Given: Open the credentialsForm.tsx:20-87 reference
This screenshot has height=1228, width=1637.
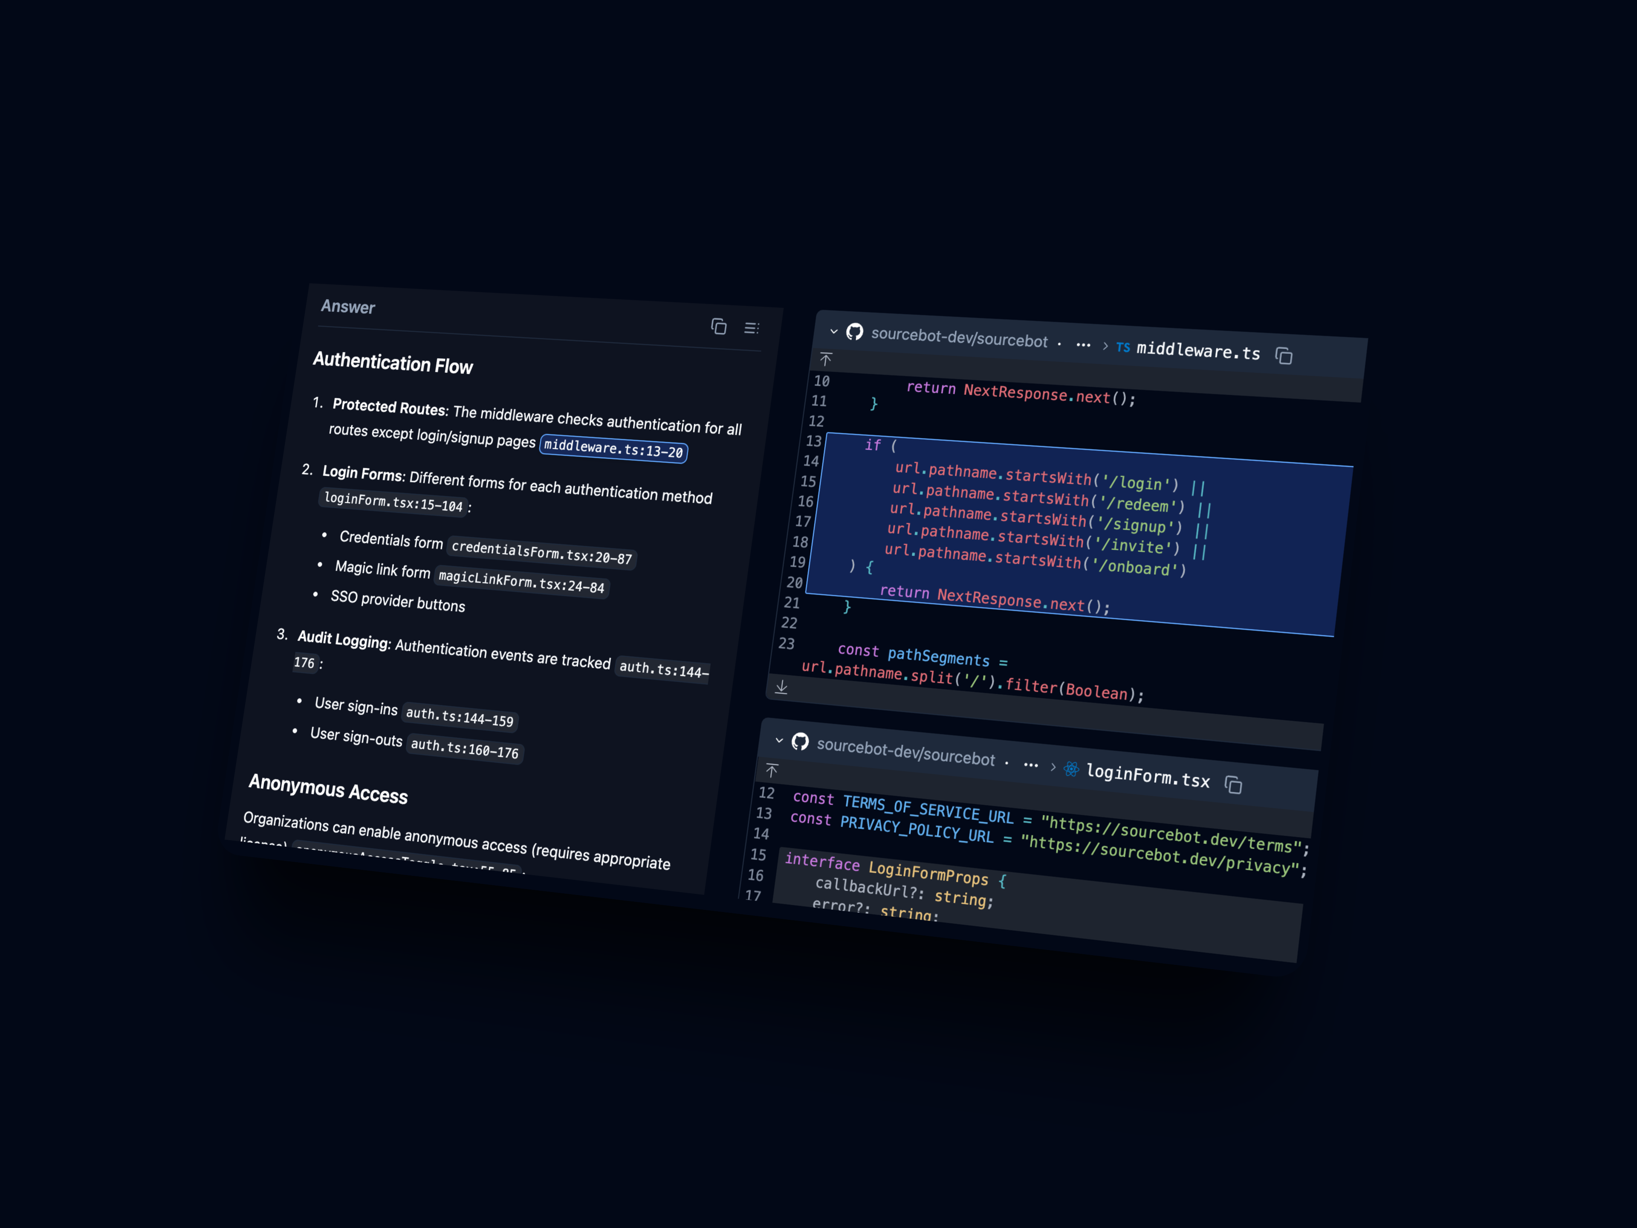Looking at the screenshot, I should (x=542, y=552).
